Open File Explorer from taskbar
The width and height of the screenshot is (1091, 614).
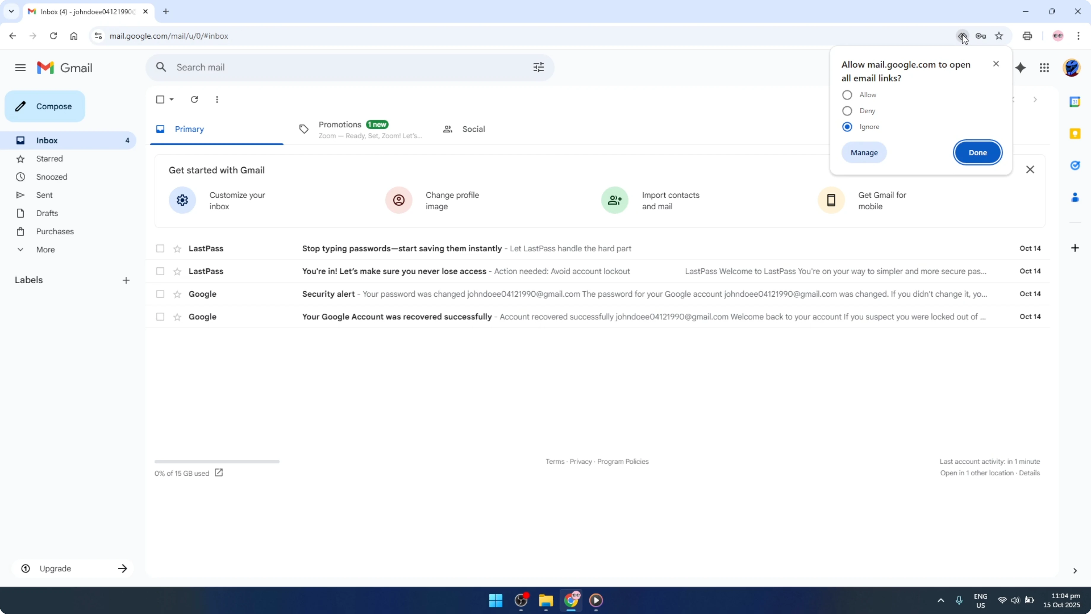coord(546,600)
